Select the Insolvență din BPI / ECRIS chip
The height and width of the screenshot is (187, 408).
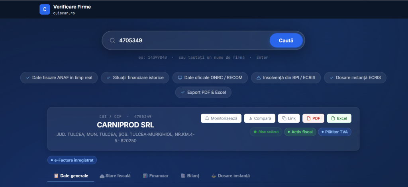click(x=286, y=77)
